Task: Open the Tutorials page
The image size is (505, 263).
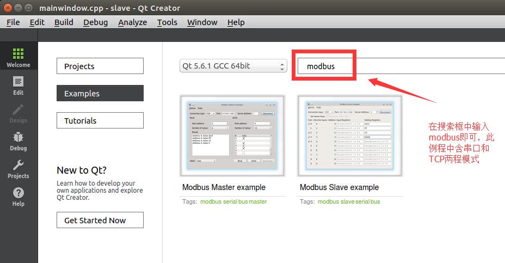Action: (100, 120)
